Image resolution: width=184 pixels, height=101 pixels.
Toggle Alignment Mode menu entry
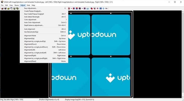pos(44,36)
